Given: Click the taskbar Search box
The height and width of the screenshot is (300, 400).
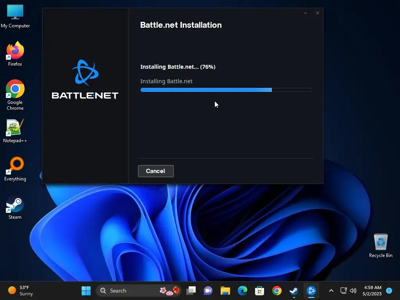Looking at the screenshot, I should click(x=139, y=291).
